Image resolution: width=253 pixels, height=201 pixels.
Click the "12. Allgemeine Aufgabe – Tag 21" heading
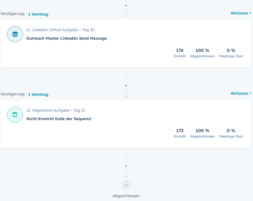56,110
